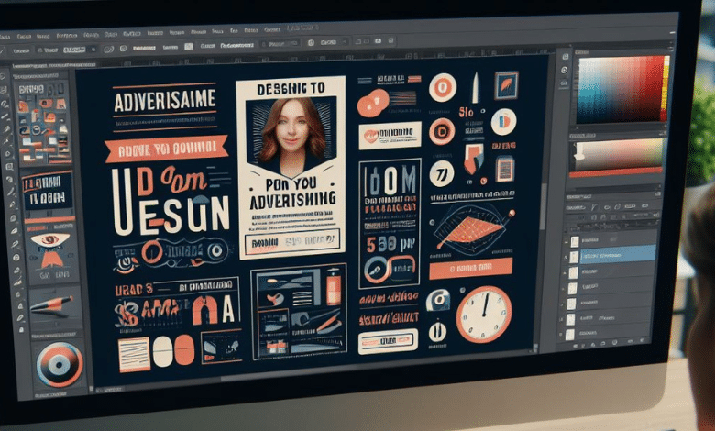
Task: Click the red bar under the gradient preview
Action: (x=616, y=172)
